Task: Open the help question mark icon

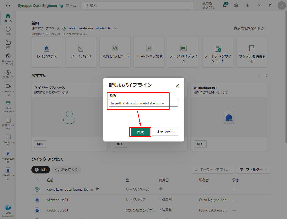Action: click(259, 6)
